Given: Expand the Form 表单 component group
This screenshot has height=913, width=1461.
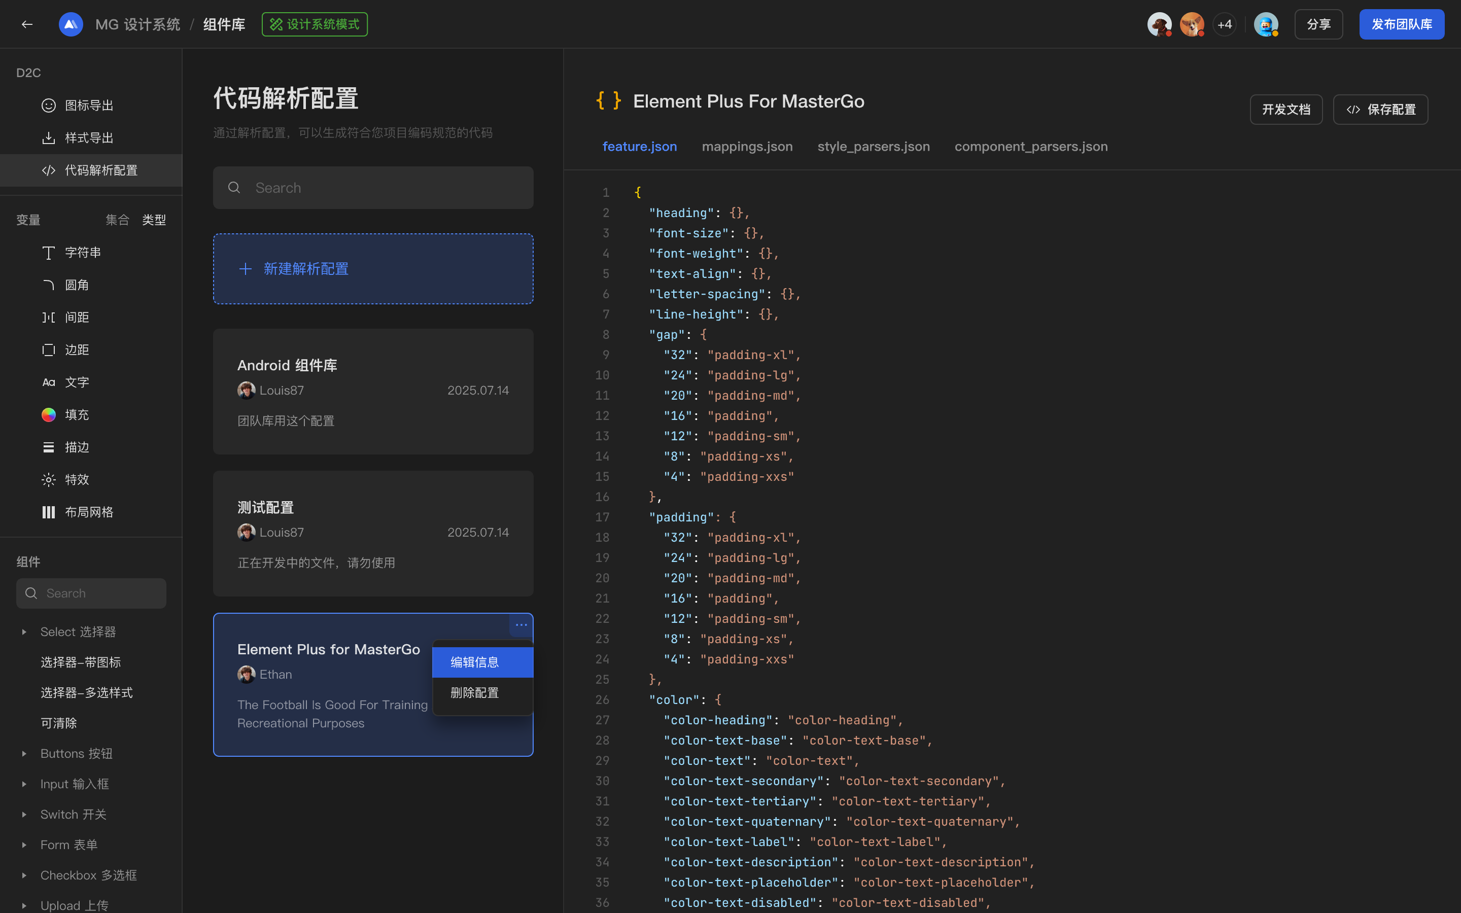Looking at the screenshot, I should [24, 846].
